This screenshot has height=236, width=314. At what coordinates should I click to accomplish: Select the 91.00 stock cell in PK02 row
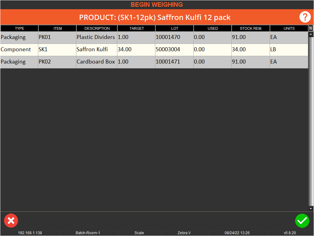[251, 62]
